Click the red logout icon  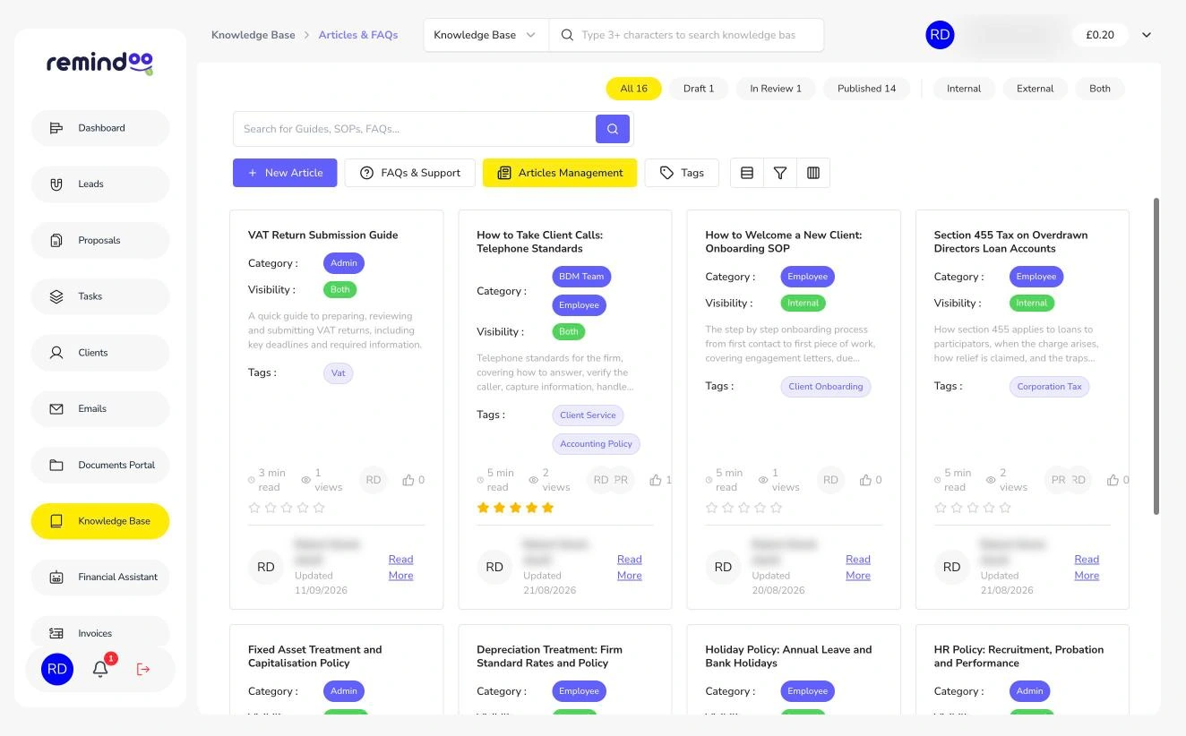143,669
